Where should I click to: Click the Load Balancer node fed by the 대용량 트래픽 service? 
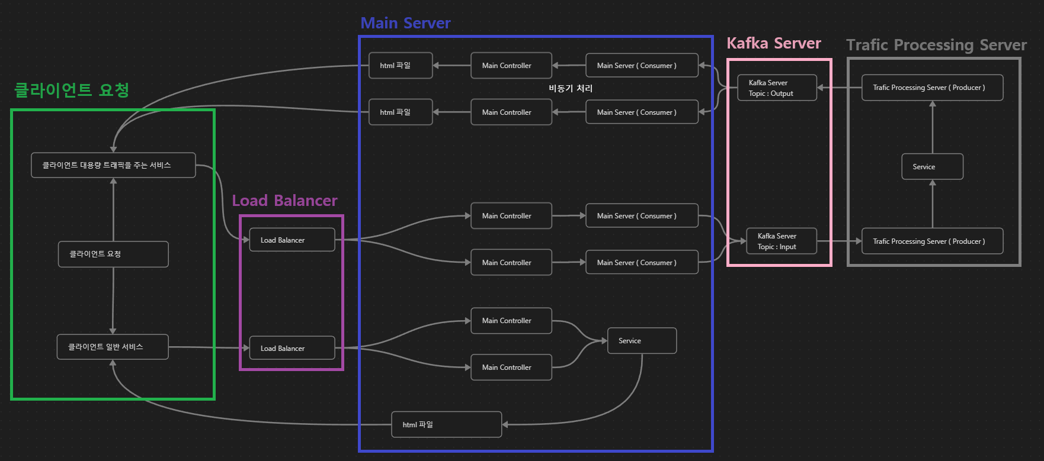292,240
